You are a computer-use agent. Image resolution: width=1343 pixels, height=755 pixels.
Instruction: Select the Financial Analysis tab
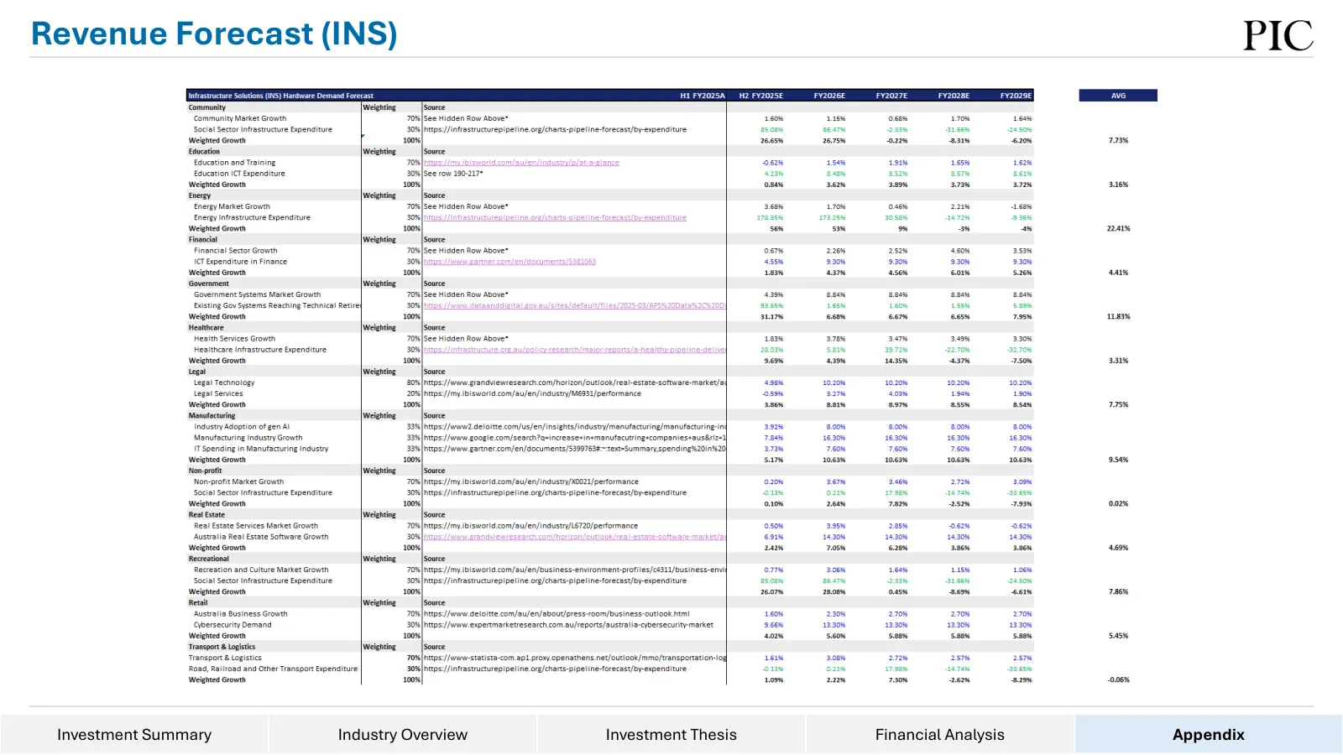[940, 734]
